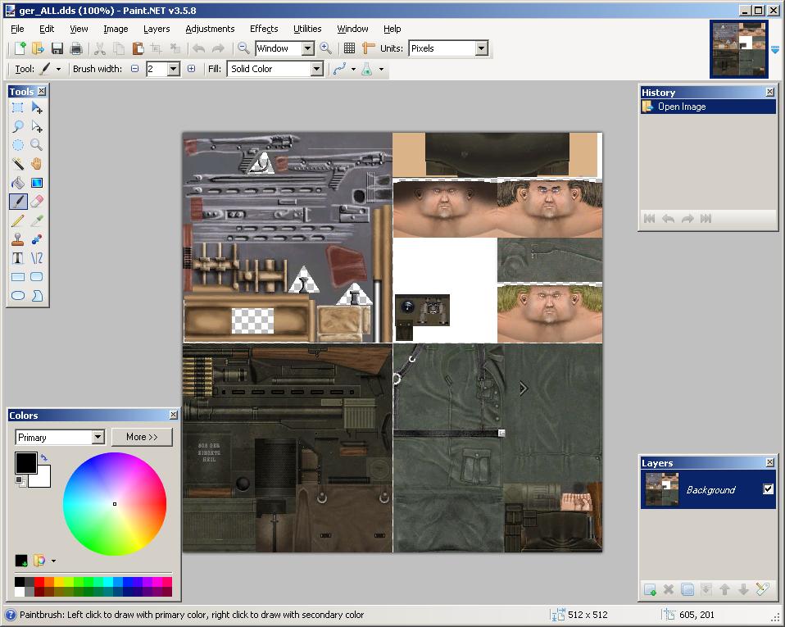Select the Ellipse Select tool

click(17, 145)
